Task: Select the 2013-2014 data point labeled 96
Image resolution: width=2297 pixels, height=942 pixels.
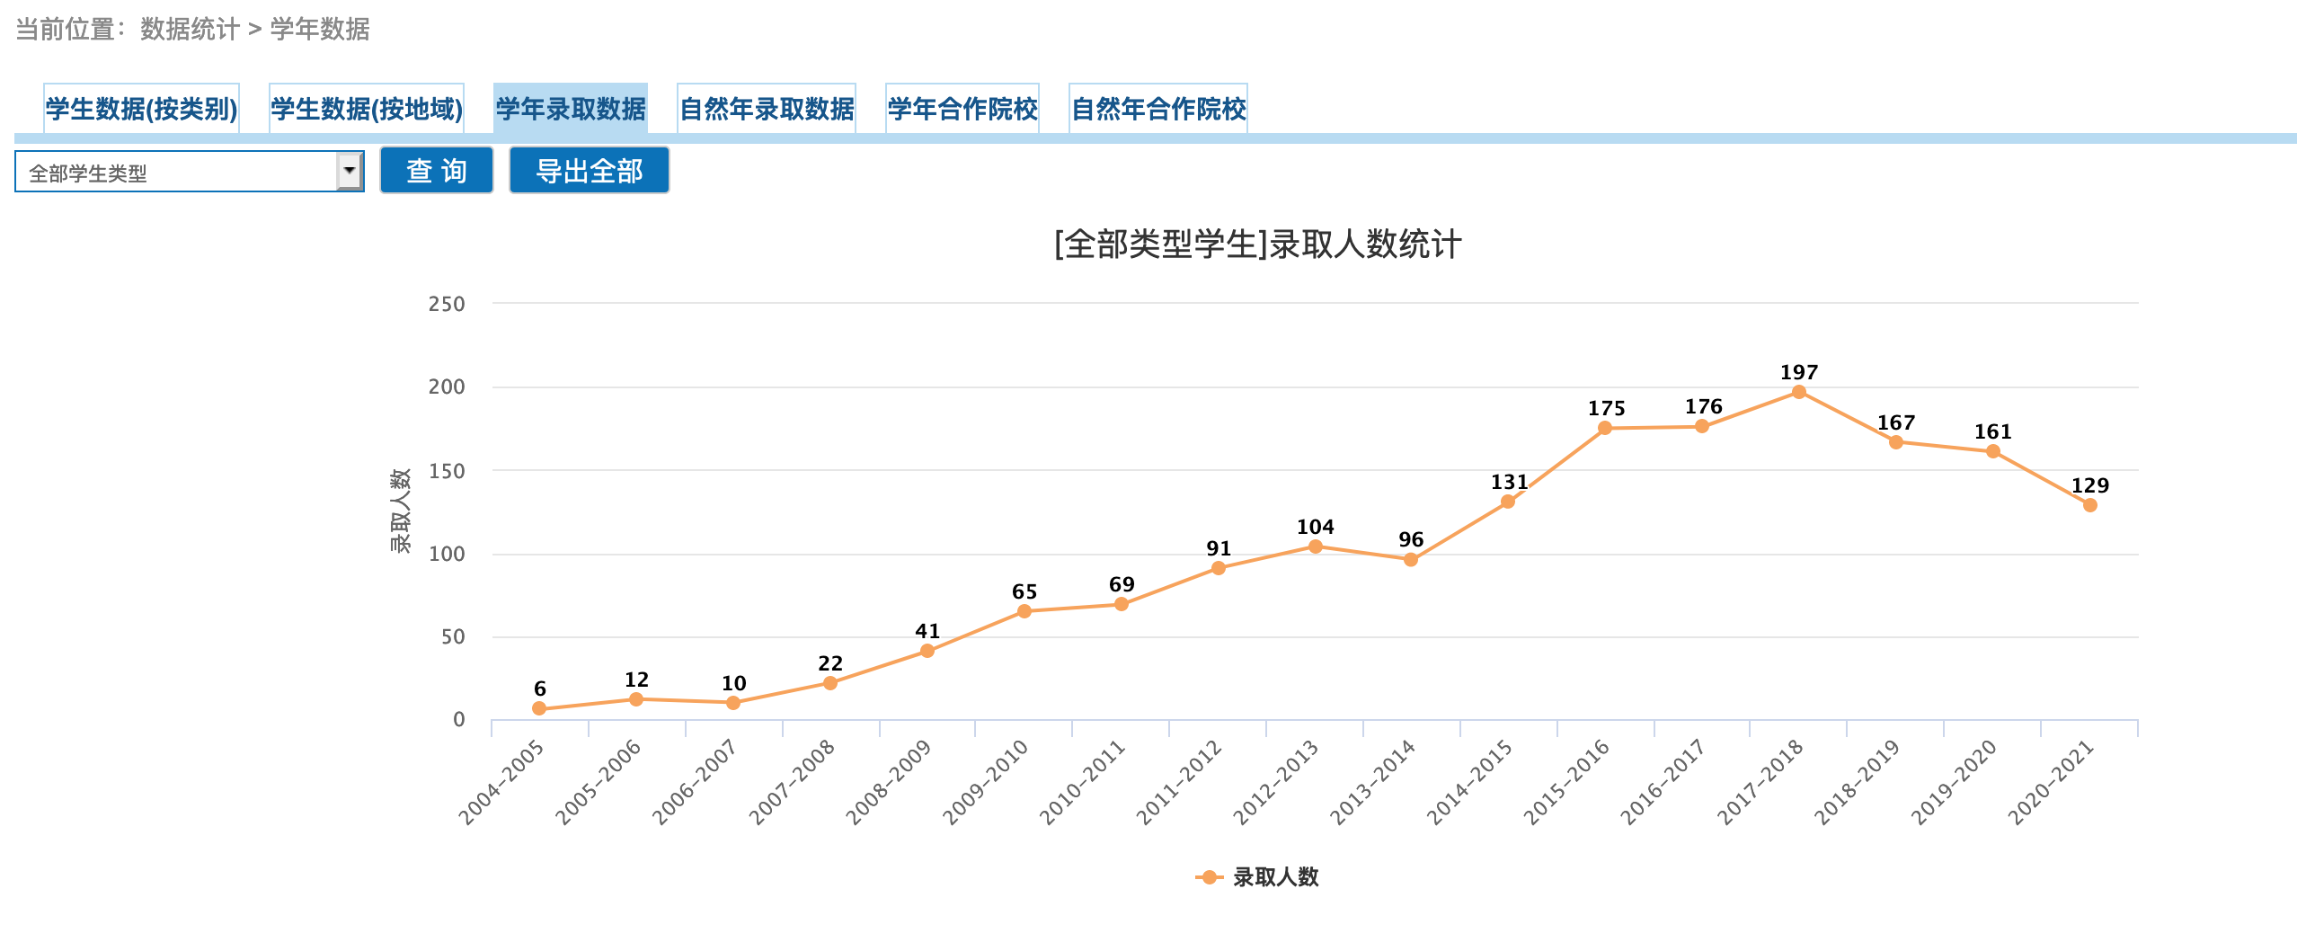Action: click(x=1410, y=559)
